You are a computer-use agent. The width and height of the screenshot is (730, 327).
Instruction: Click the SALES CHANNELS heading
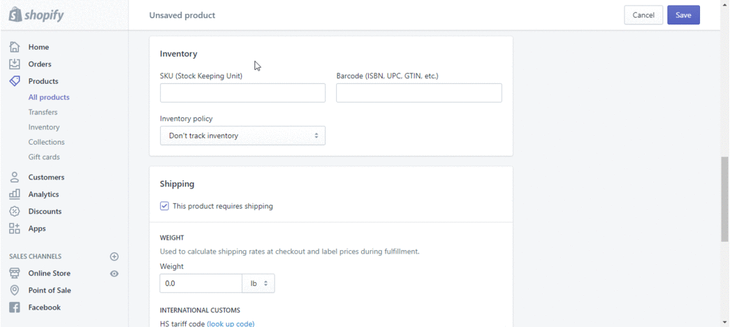point(36,256)
